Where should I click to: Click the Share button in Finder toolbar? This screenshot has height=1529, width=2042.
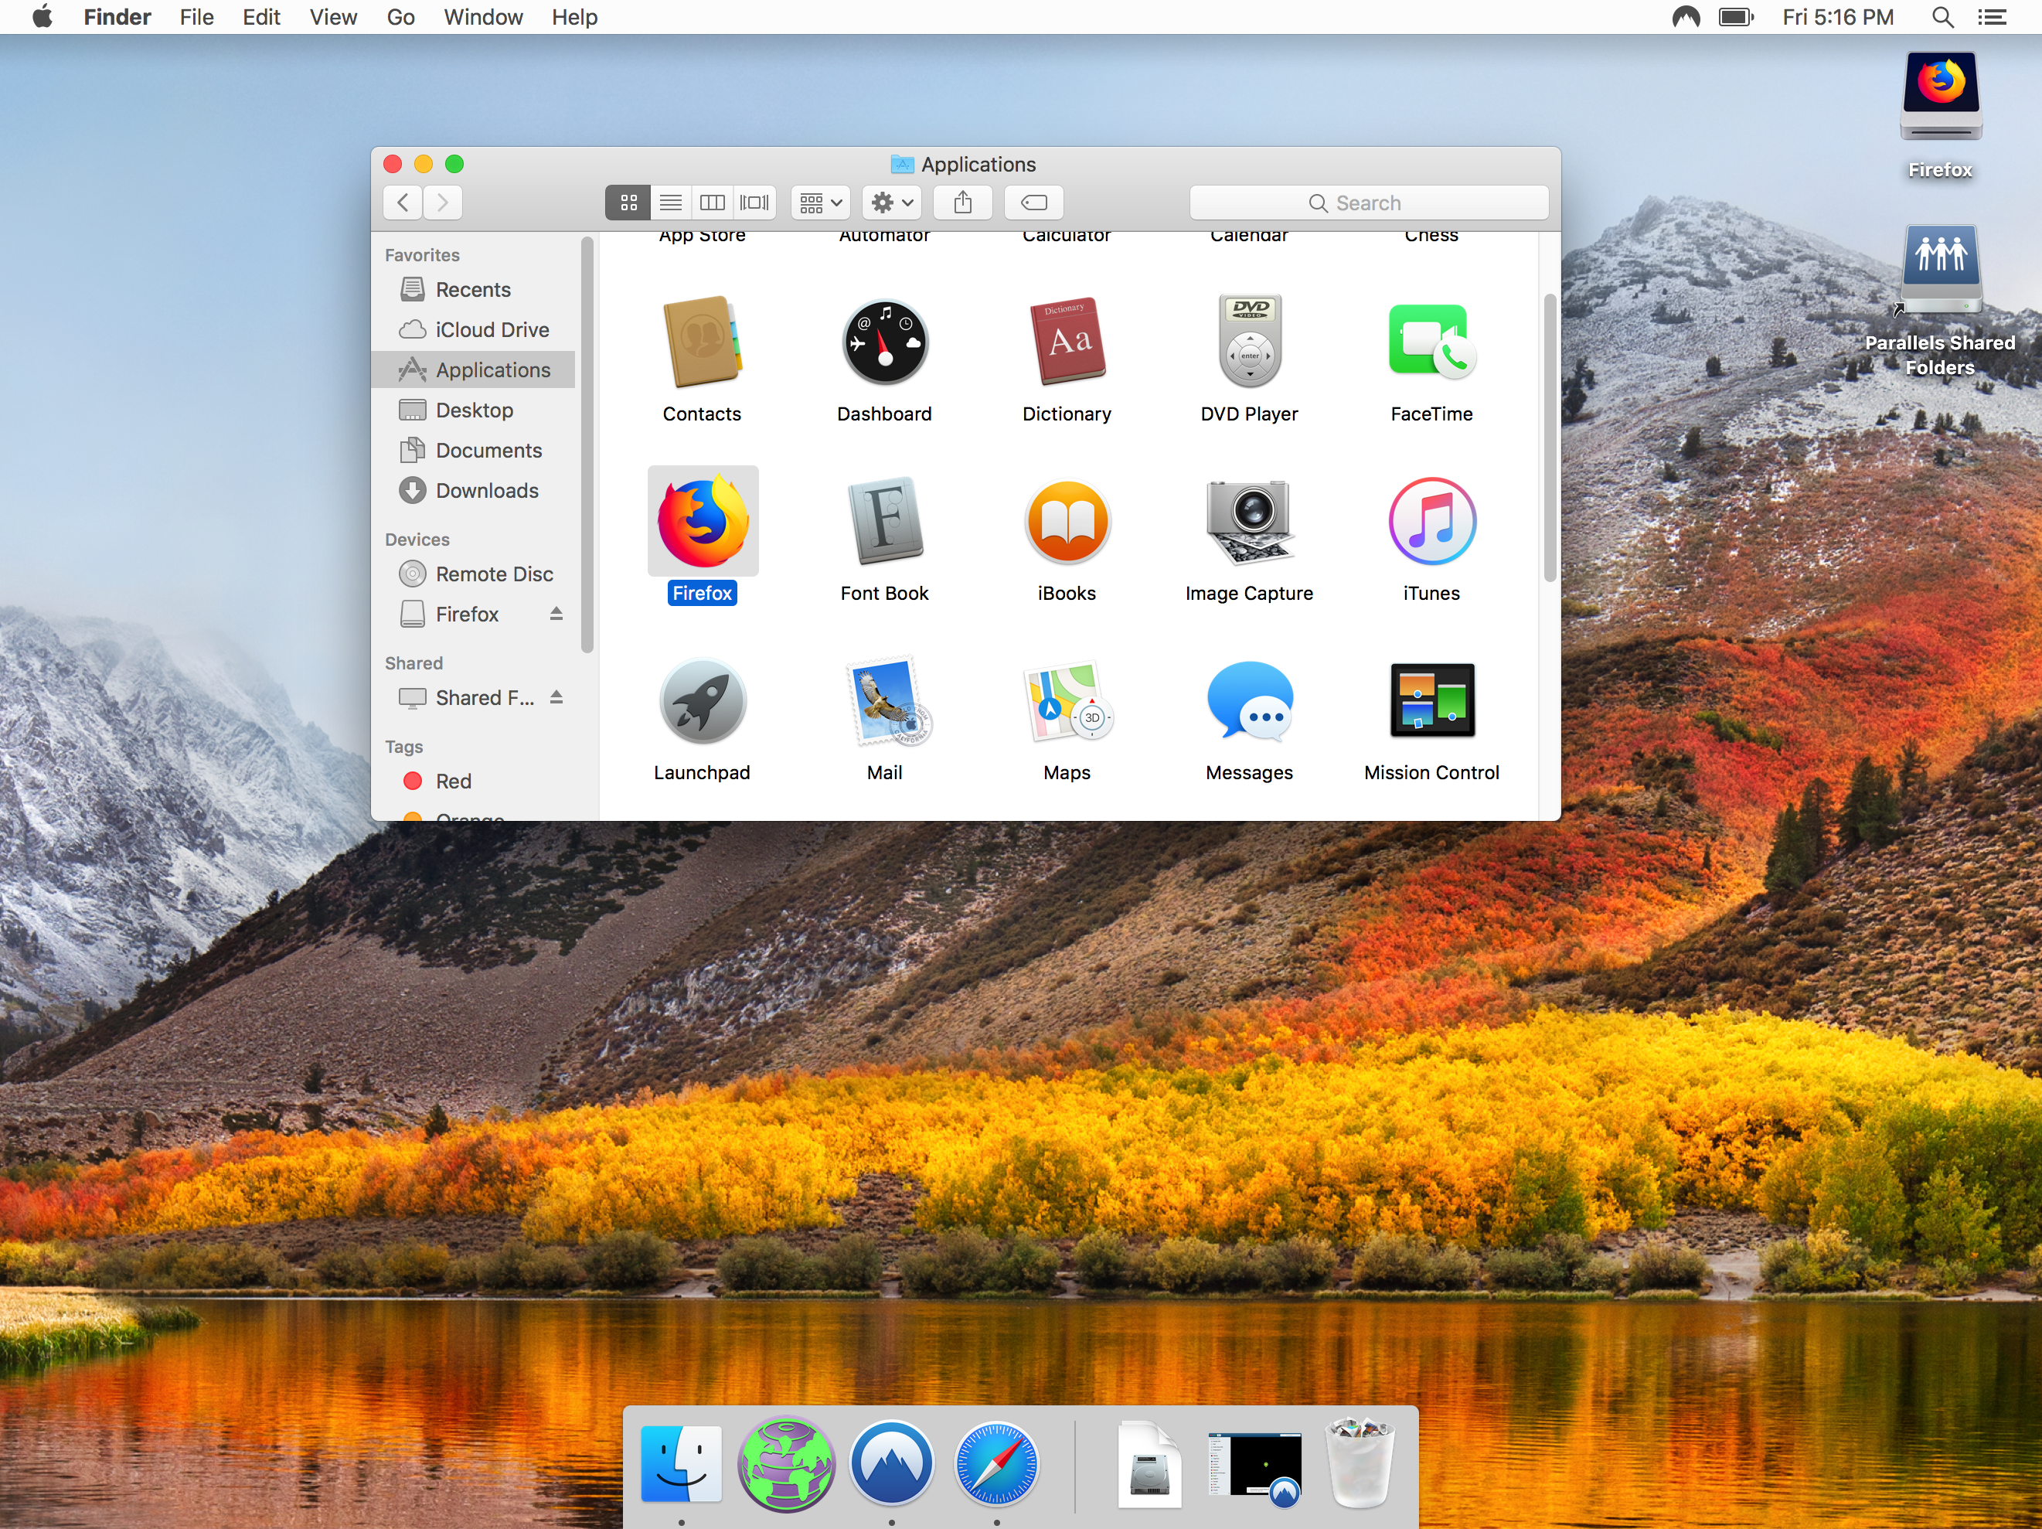pos(963,203)
